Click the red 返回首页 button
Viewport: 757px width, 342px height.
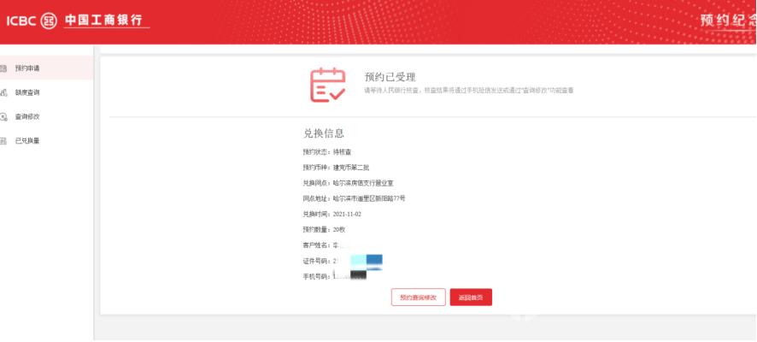(x=471, y=297)
